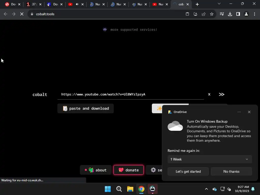Open a new browser tab
260x195 pixels.
(x=197, y=4)
